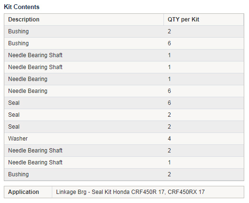Click the last Bushing row at bottom
249x203 pixels.
[124, 174]
